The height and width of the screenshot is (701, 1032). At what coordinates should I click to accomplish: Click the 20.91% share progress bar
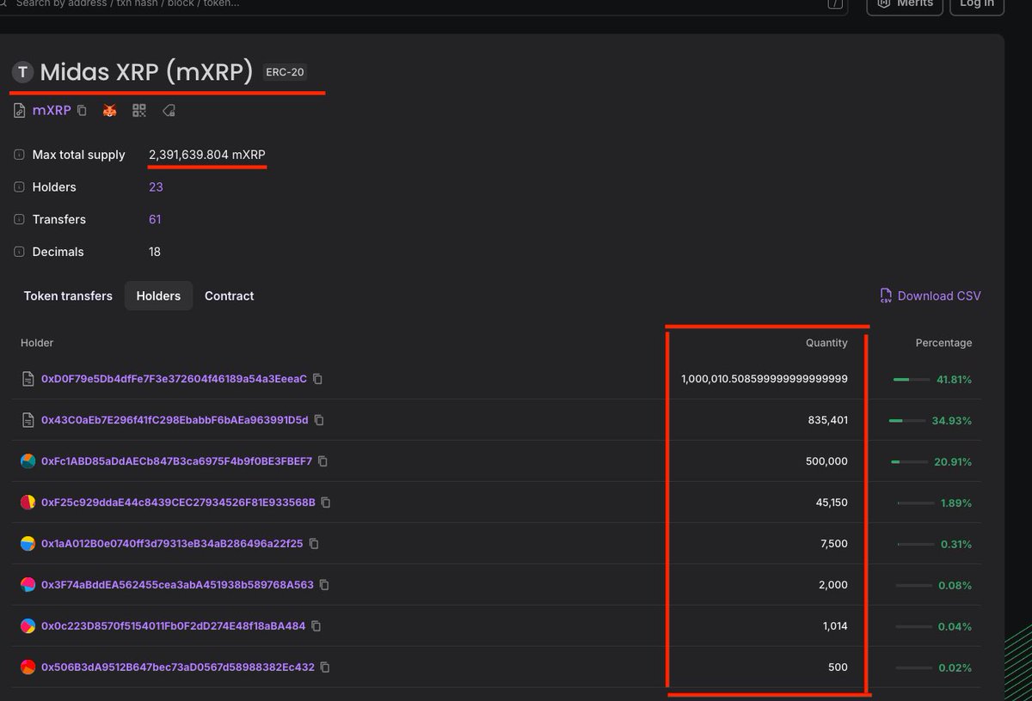coord(909,461)
